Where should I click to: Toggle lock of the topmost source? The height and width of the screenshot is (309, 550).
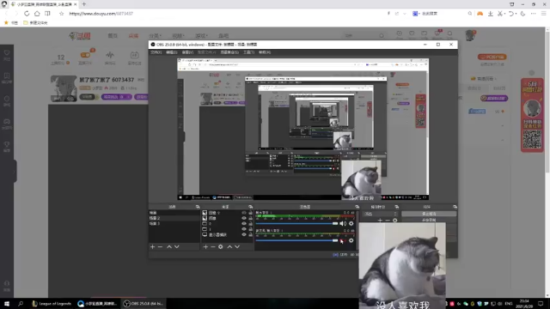(250, 213)
